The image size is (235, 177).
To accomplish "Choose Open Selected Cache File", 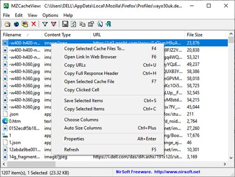I will coord(108,82).
